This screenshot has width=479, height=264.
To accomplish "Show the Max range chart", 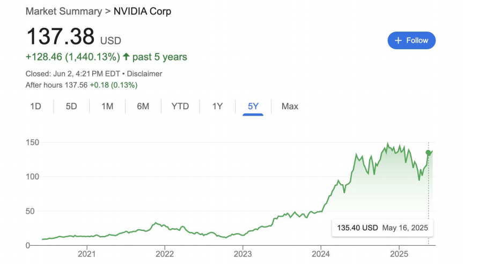I will click(290, 107).
